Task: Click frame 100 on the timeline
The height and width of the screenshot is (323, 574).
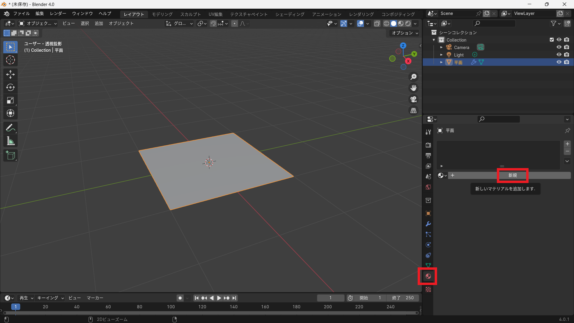Action: click(171, 307)
